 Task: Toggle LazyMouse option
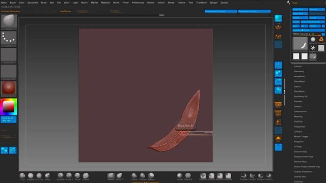point(65,11)
